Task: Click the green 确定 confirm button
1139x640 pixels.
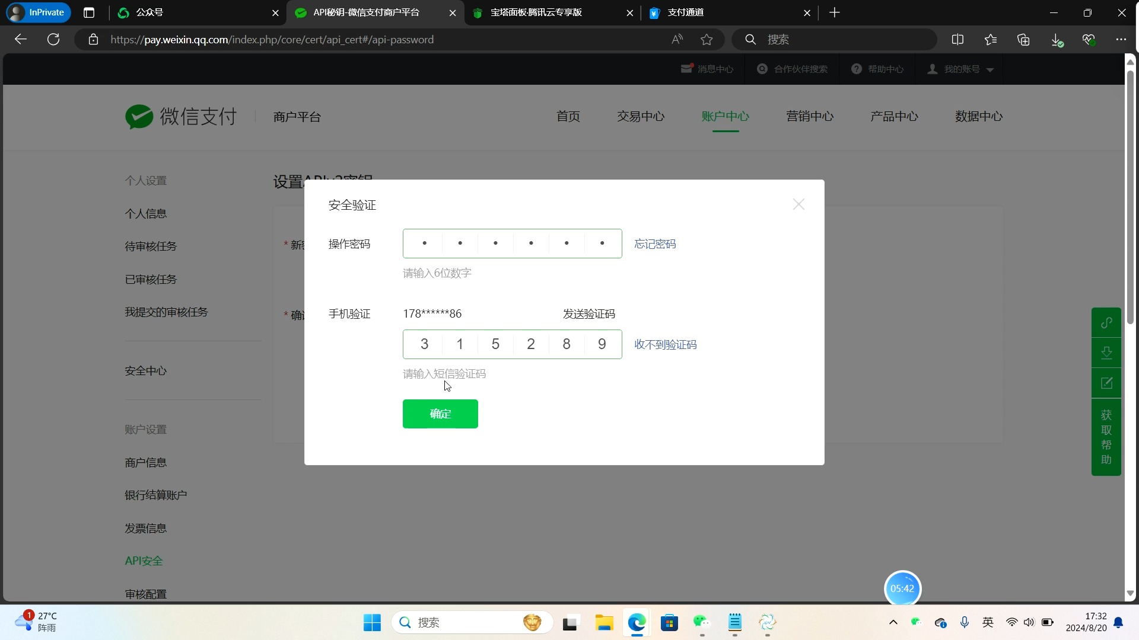Action: (440, 414)
